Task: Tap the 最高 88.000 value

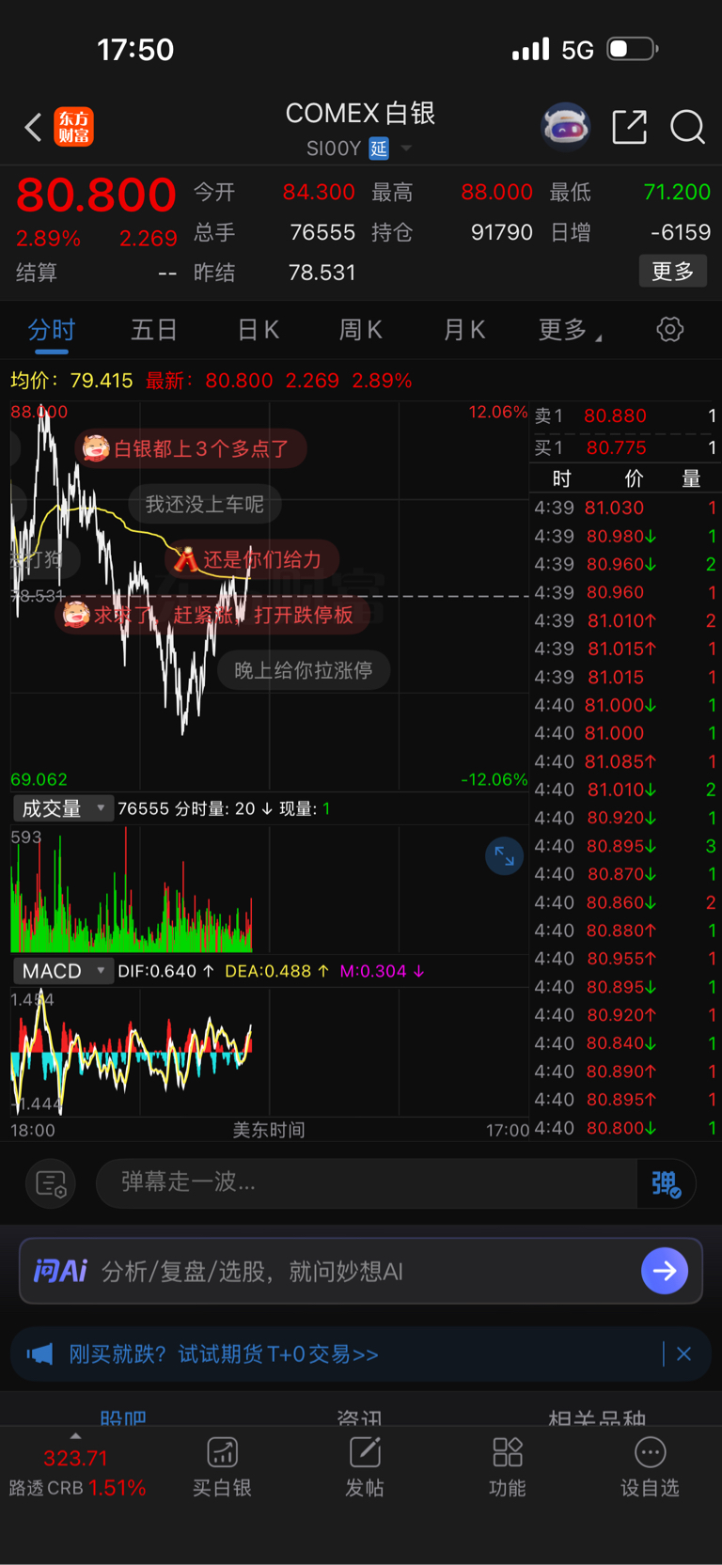Action: (x=496, y=192)
